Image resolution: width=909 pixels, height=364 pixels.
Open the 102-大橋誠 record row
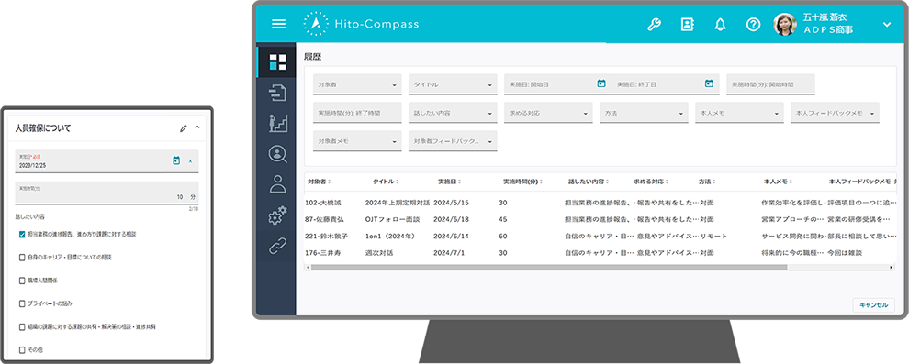(x=600, y=204)
